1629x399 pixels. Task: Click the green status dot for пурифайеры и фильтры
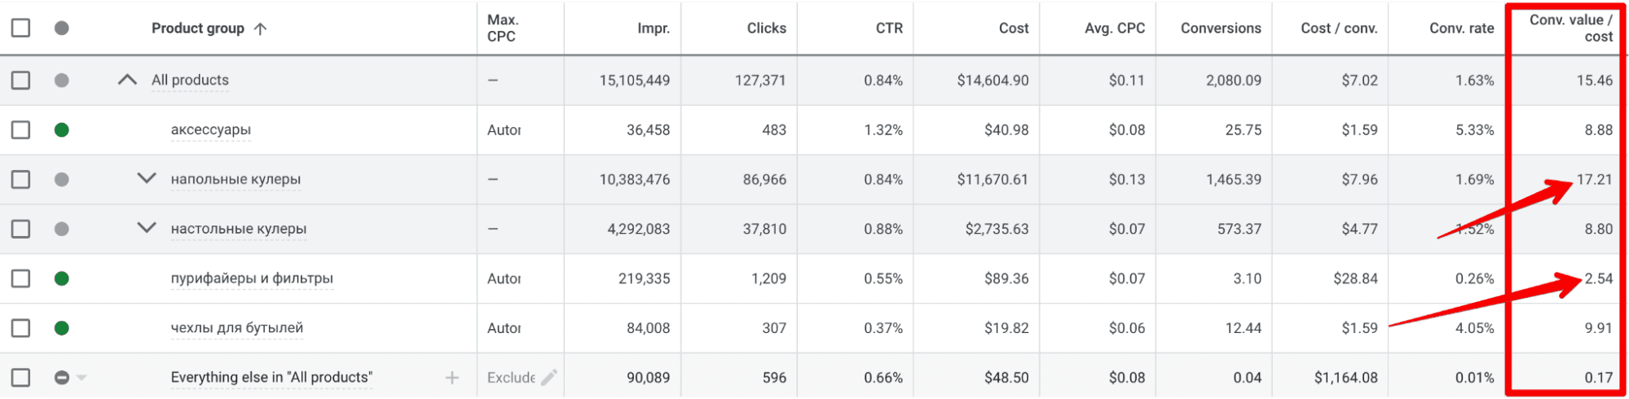[61, 278]
